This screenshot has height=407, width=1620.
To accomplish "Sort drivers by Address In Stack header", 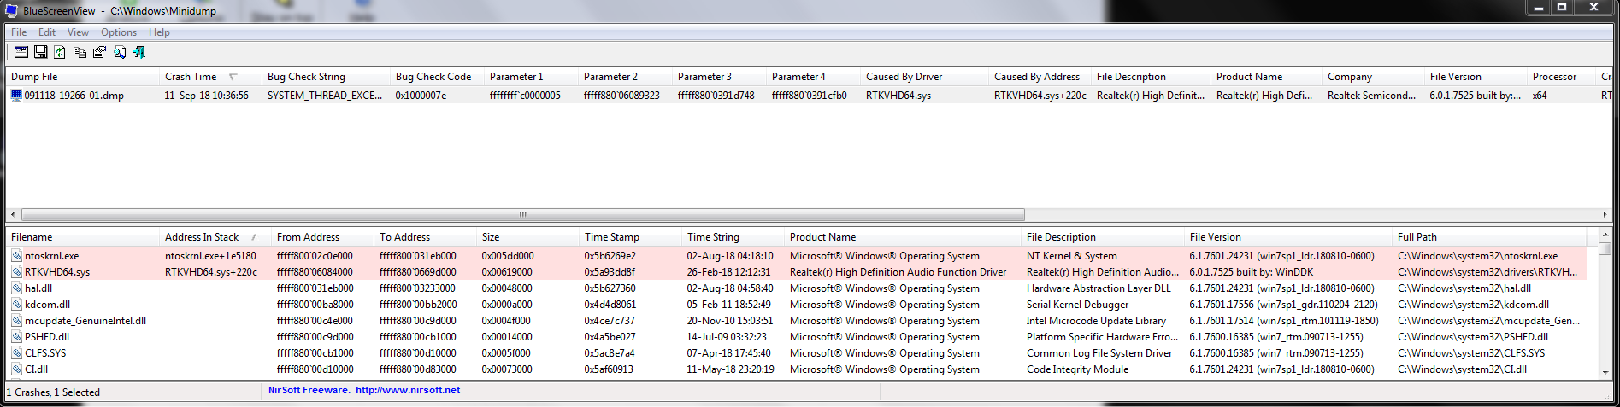I will 215,237.
